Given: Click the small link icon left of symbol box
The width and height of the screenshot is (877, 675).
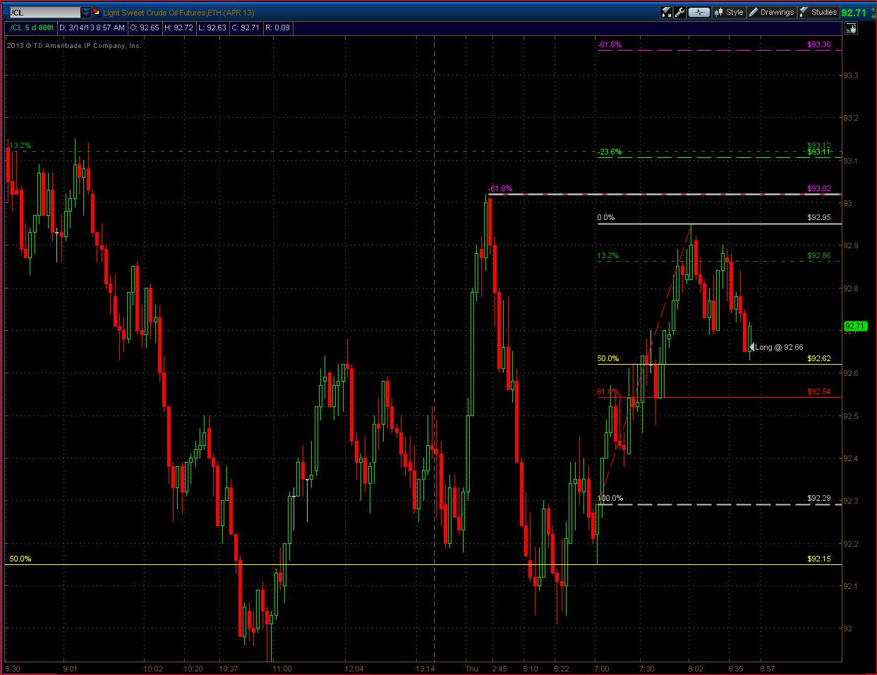Looking at the screenshot, I should [4, 13].
